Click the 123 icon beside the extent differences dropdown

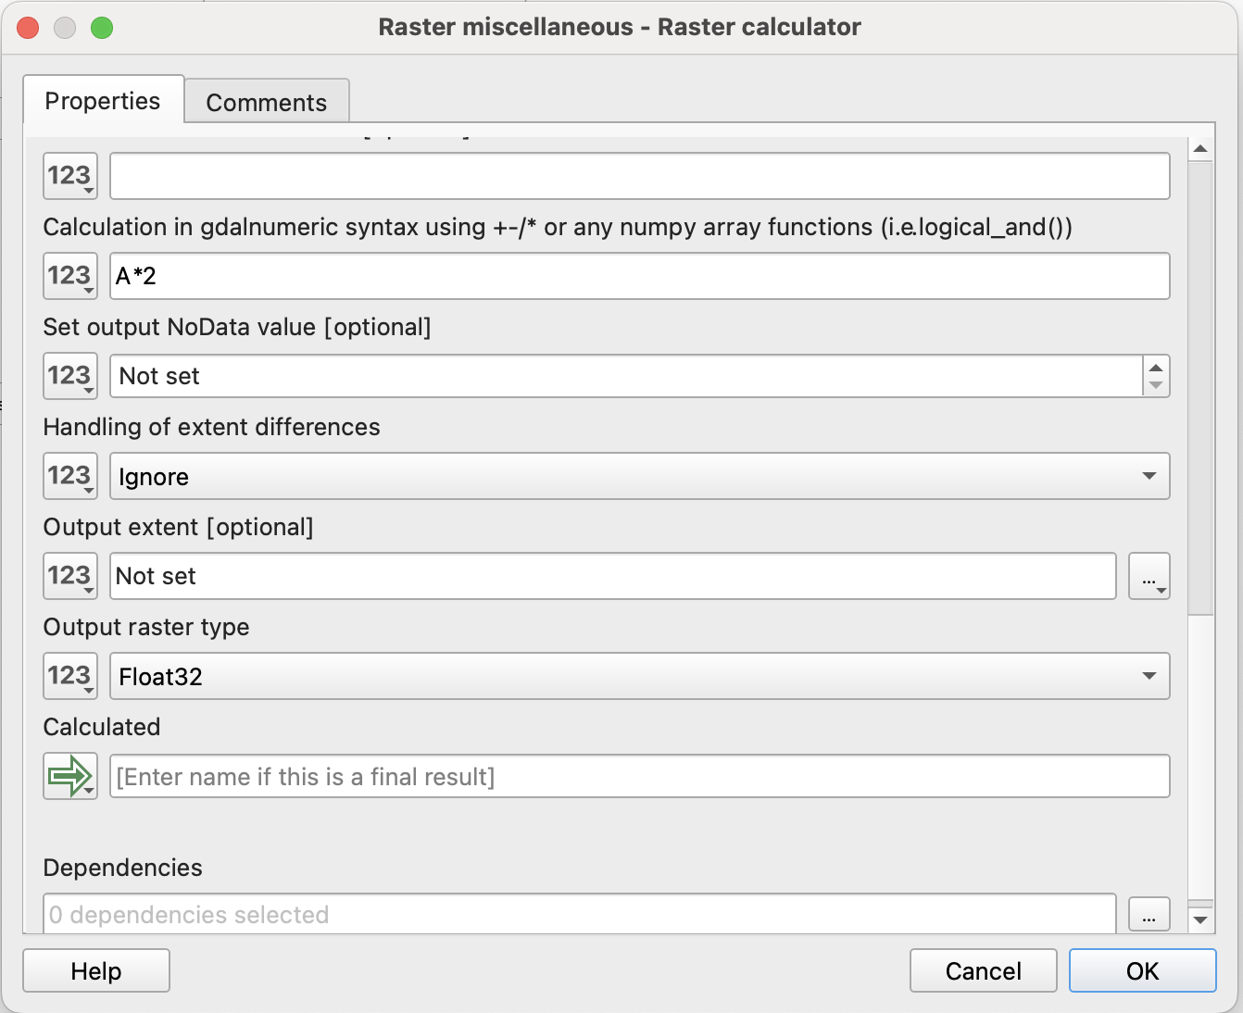70,476
